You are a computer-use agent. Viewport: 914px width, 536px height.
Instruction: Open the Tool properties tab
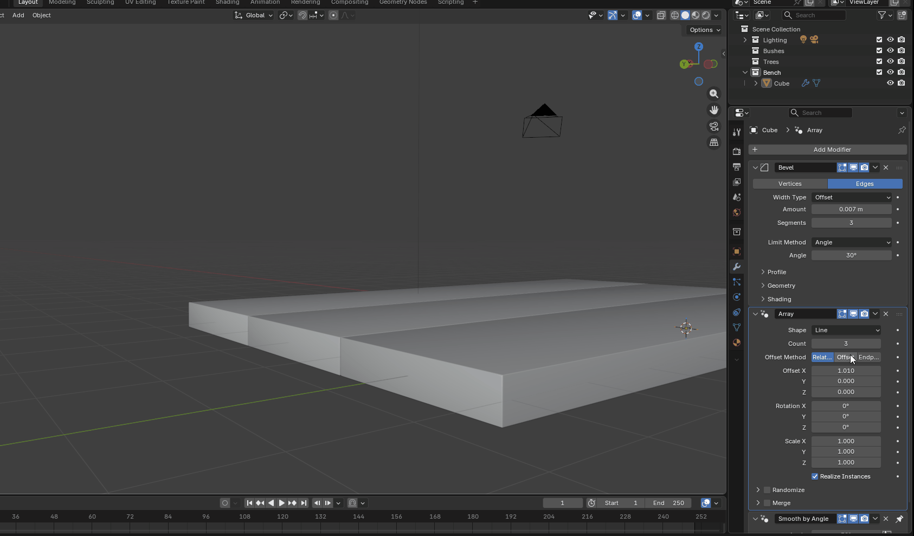(x=736, y=132)
